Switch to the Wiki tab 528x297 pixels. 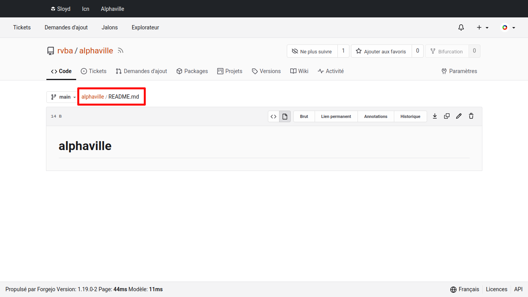coord(299,71)
